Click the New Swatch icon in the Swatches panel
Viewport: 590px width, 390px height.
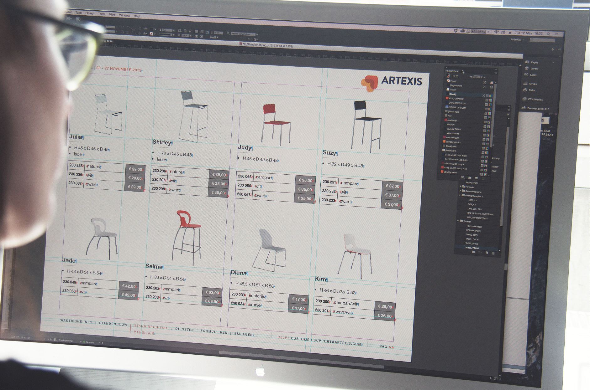tap(477, 178)
